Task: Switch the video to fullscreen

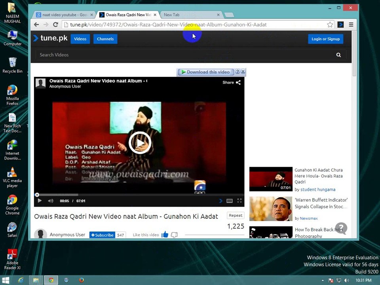Action: (x=239, y=200)
